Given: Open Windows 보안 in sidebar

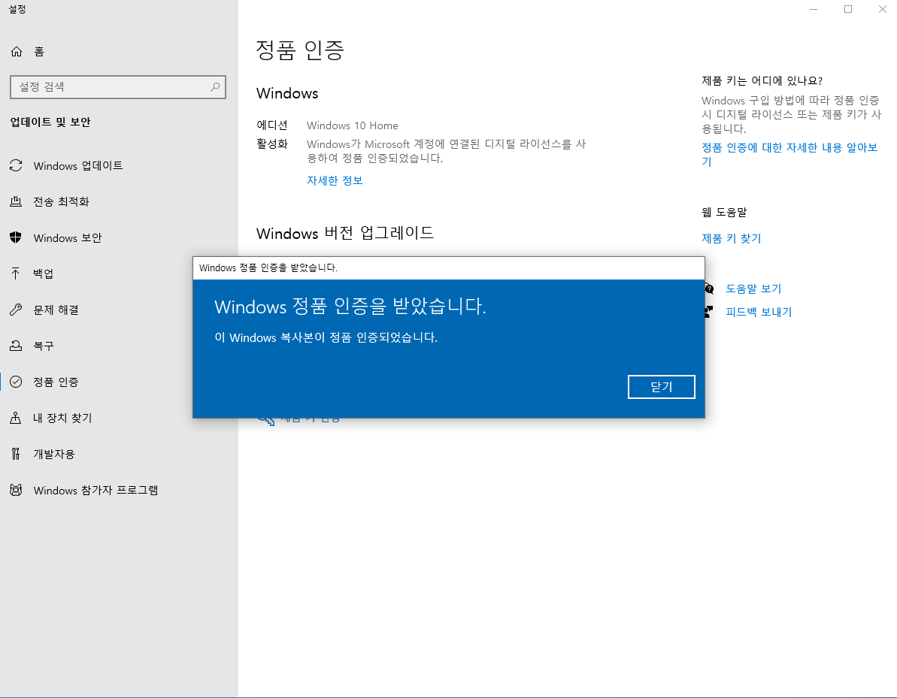Looking at the screenshot, I should (119, 238).
